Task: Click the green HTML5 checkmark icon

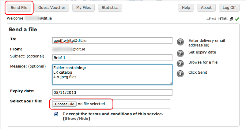Action: 237,19
